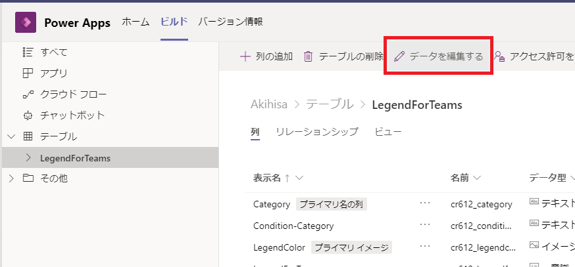Switch to ビュー tab
Image resolution: width=575 pixels, height=267 pixels.
point(388,132)
